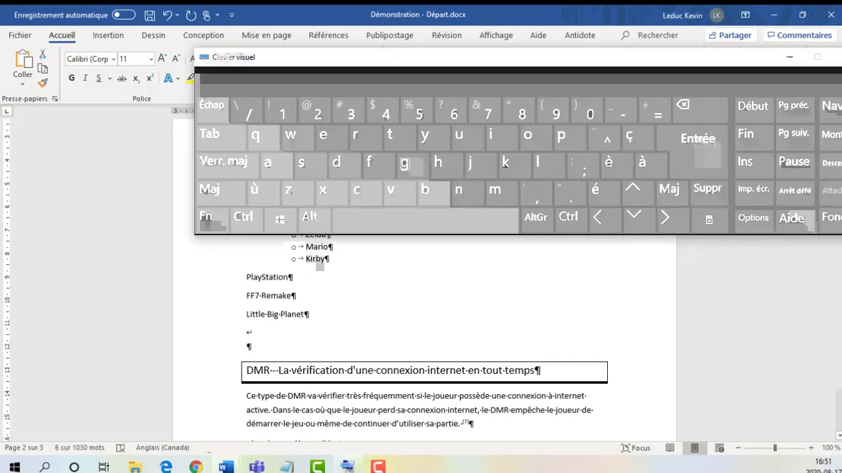
Task: Switch to the Révision tab
Action: pyautogui.click(x=447, y=35)
